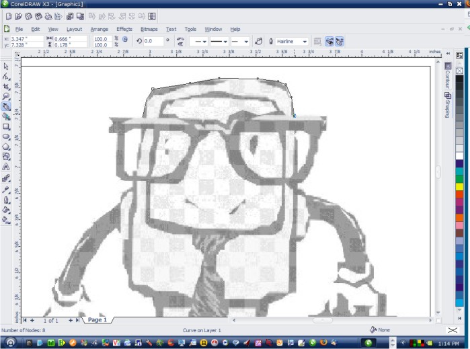This screenshot has height=349, width=470.
Task: Select the Polygon tool
Action: [6, 147]
